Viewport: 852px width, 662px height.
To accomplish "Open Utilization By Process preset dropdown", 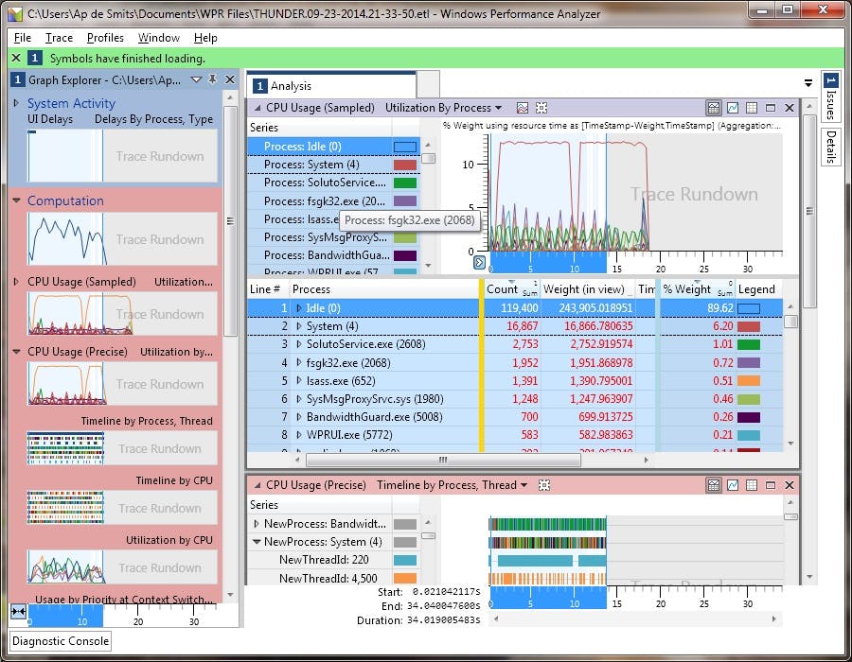I will pos(498,108).
